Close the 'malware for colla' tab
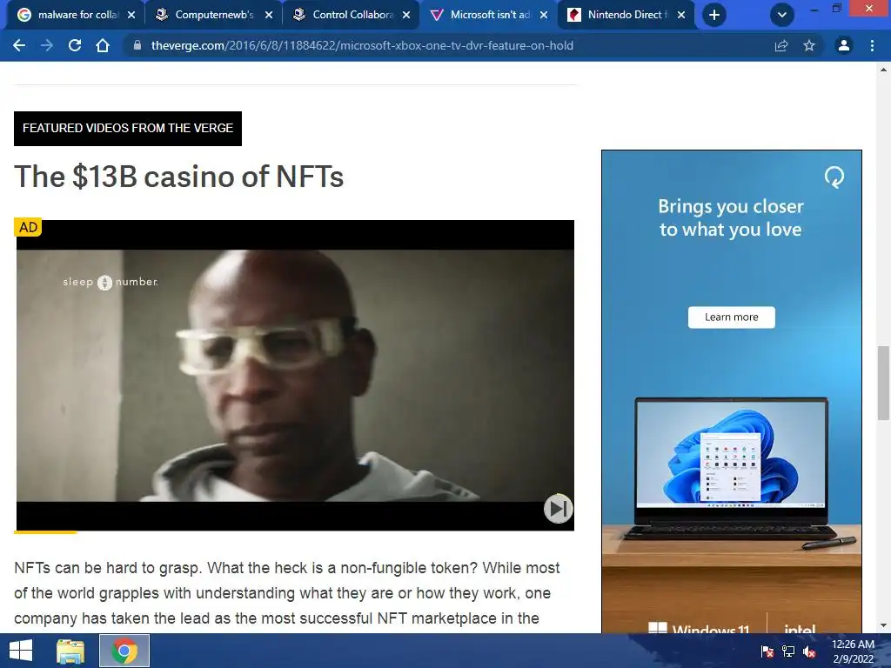 tap(131, 15)
